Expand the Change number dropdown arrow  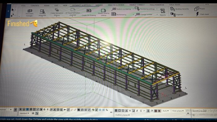click(157, 14)
